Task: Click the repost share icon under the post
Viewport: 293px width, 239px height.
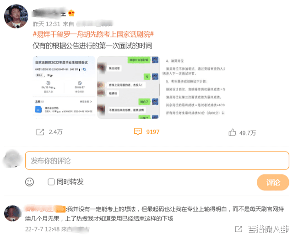Action: click(x=40, y=132)
